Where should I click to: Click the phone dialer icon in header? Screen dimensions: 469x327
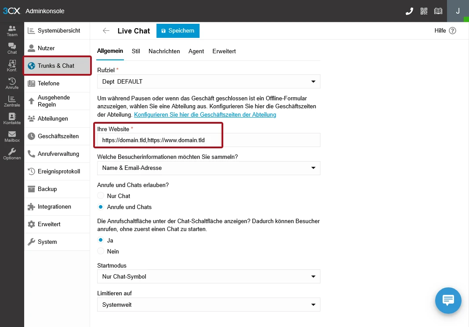[x=409, y=11]
